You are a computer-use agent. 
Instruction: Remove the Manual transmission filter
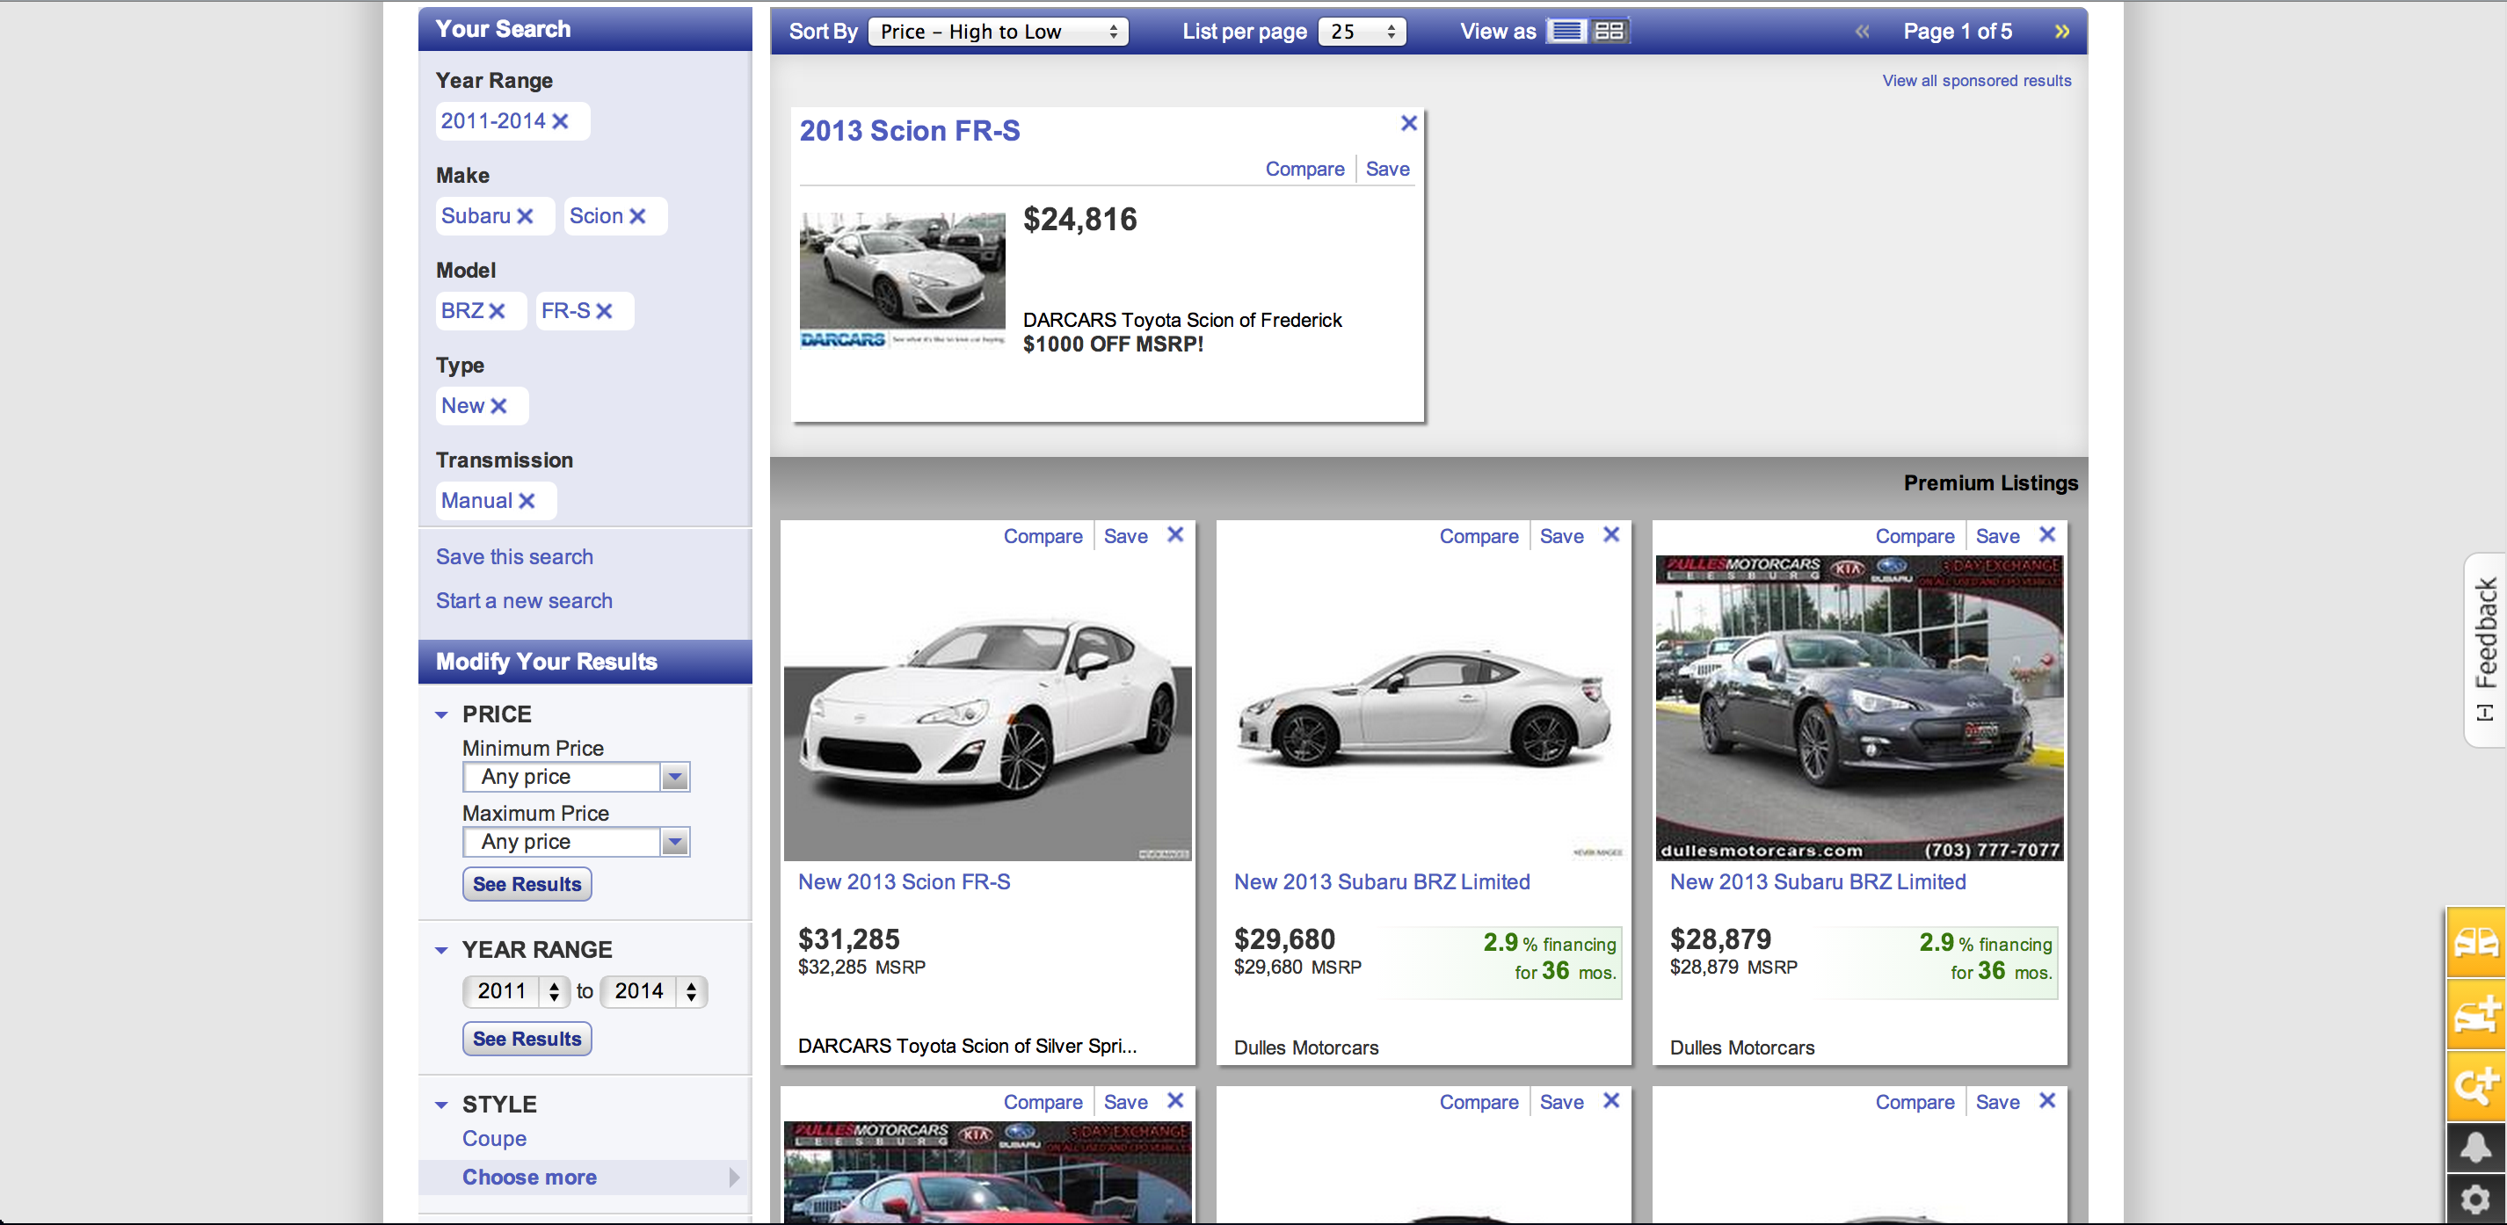527,500
